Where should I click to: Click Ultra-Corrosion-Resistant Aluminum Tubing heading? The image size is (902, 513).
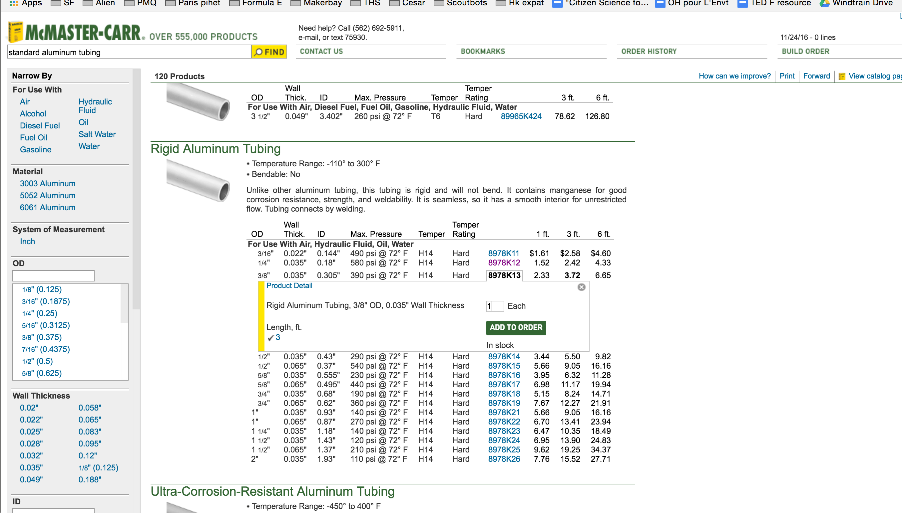click(272, 491)
